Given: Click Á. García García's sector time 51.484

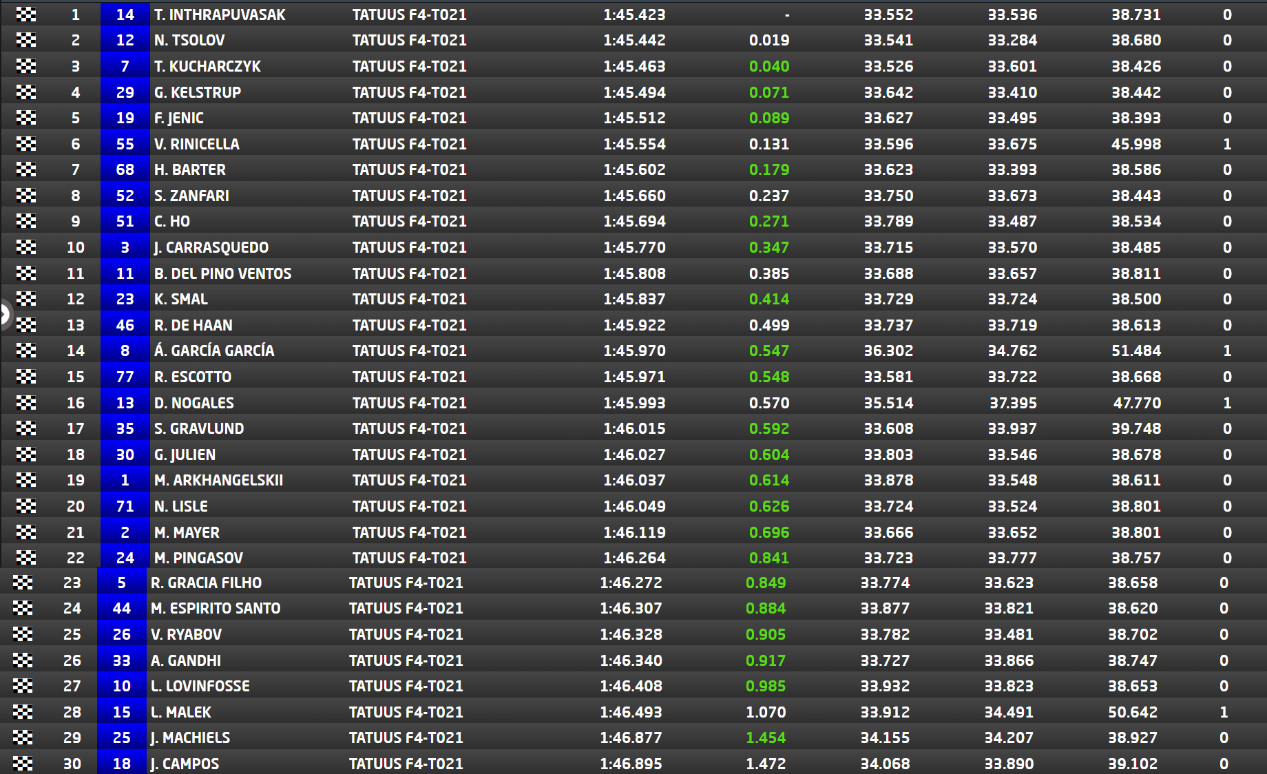Looking at the screenshot, I should (x=1135, y=351).
